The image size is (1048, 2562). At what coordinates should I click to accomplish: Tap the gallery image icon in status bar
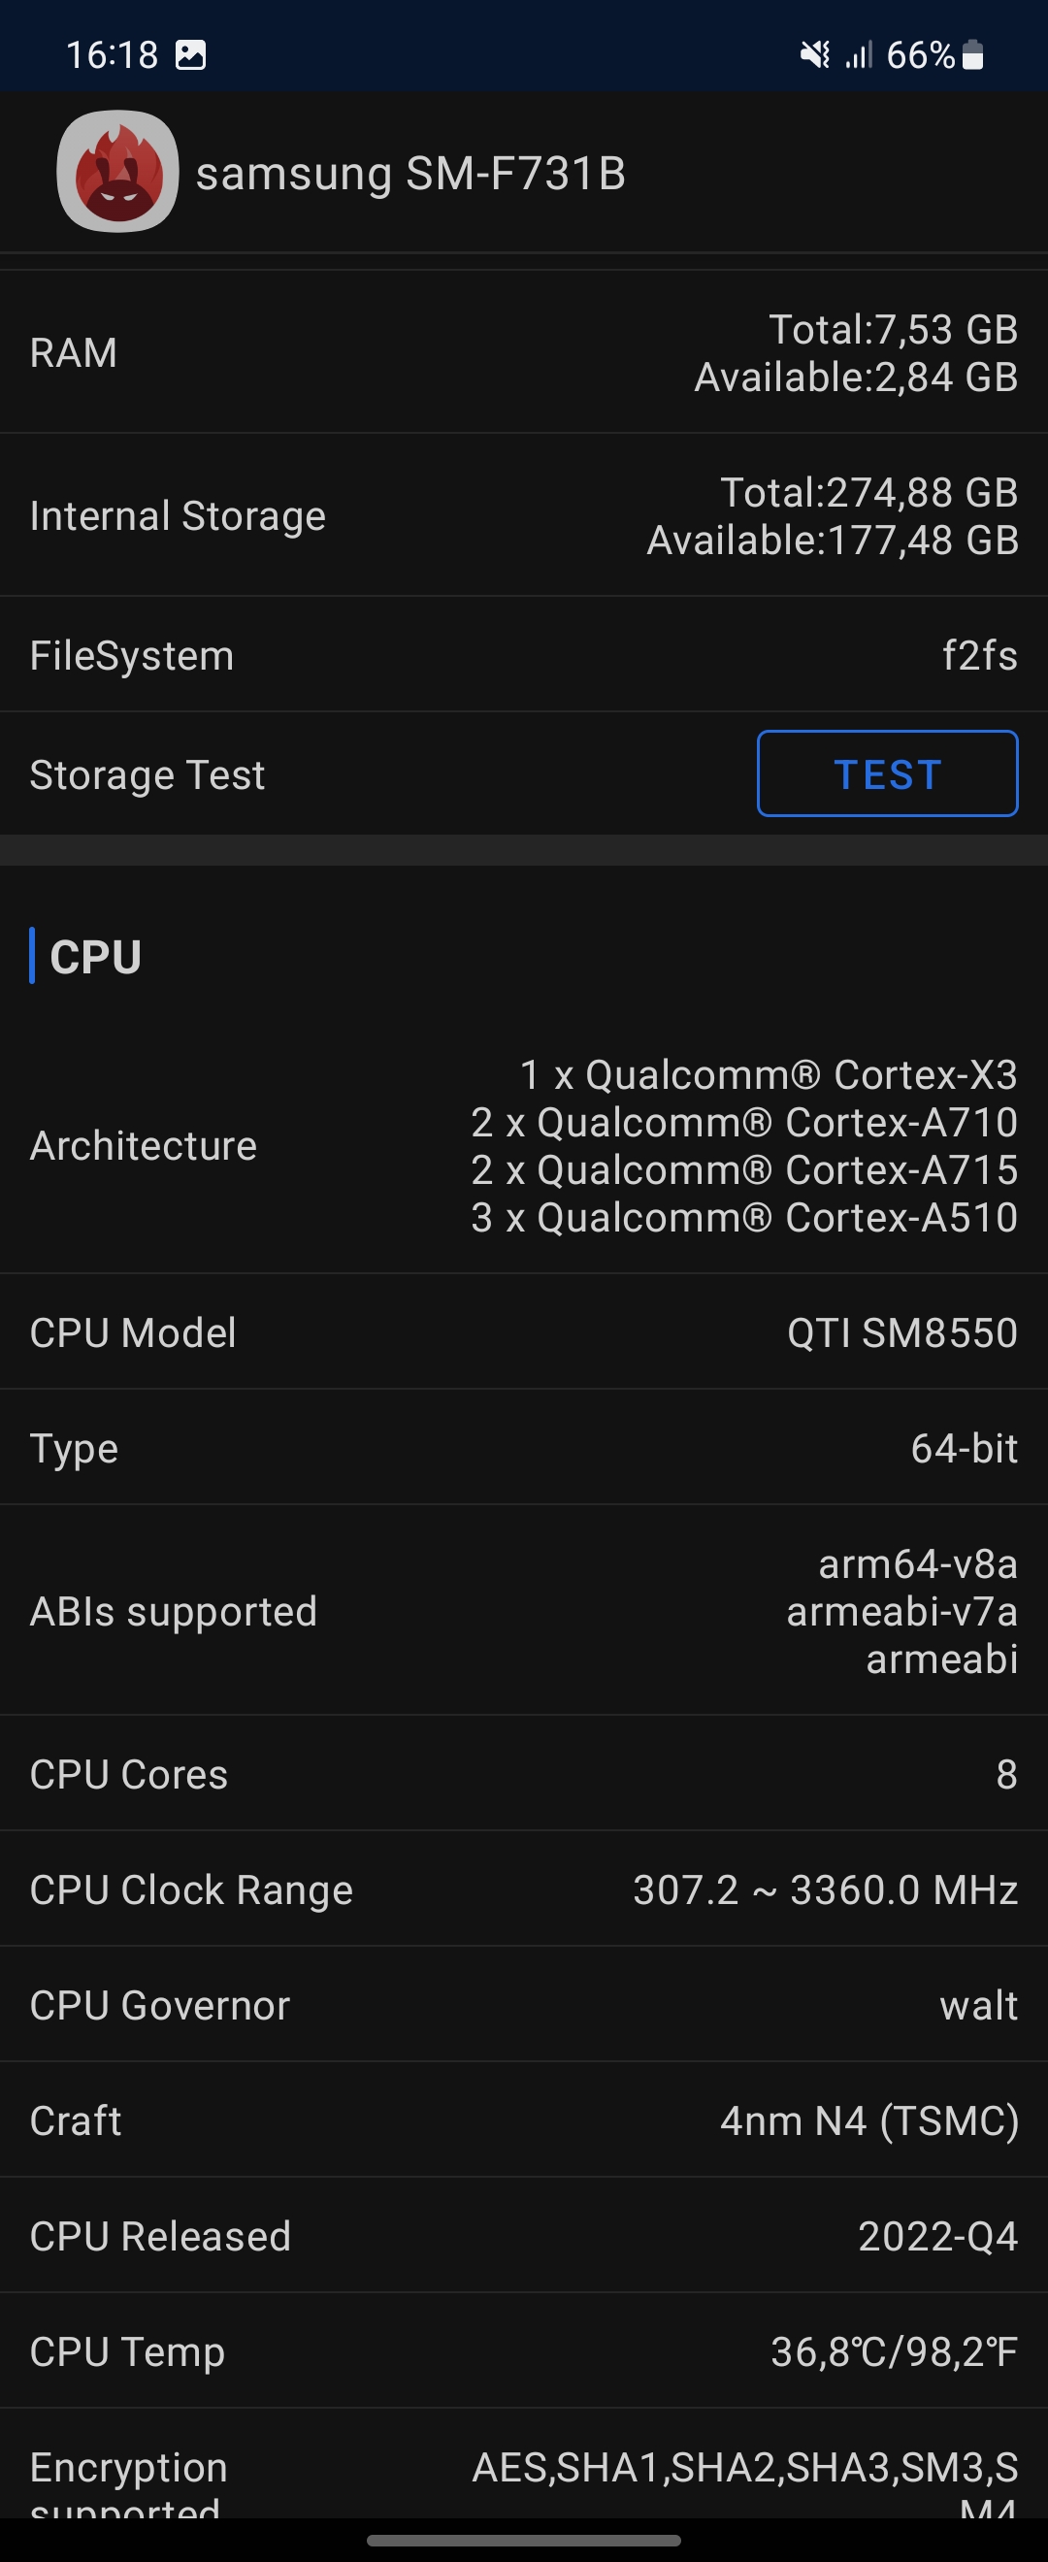(191, 54)
